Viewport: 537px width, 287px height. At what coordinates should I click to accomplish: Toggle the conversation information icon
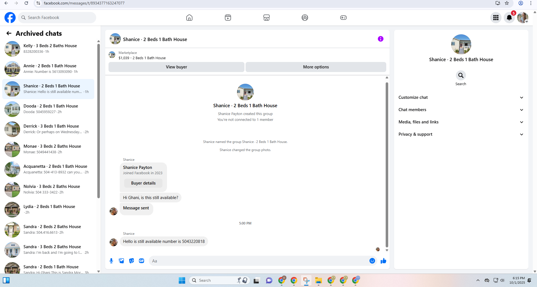click(x=381, y=39)
